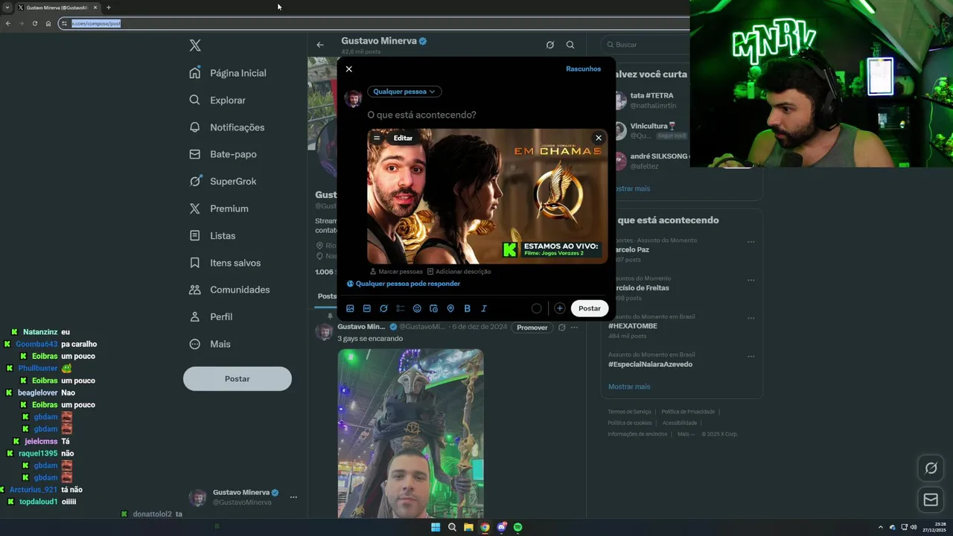Screen dimensions: 953x536
Task: Close the compose post dialog
Action: coord(349,69)
